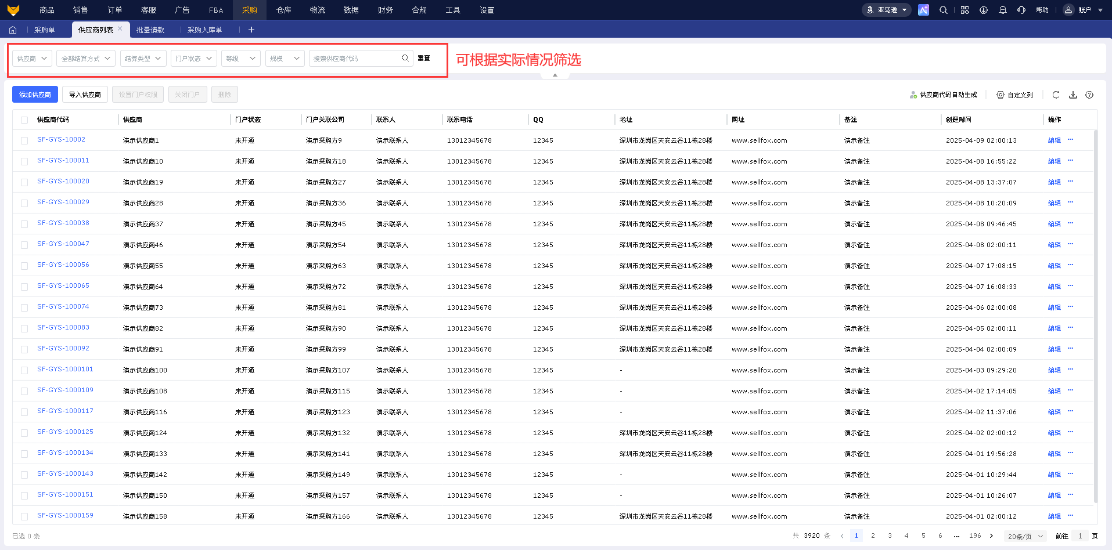Add a new tab with the plus icon
Viewport: 1112px width, 550px height.
pos(251,30)
